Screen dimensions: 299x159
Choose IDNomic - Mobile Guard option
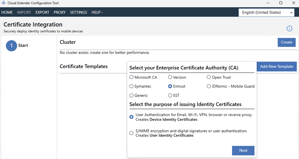[x=209, y=86]
